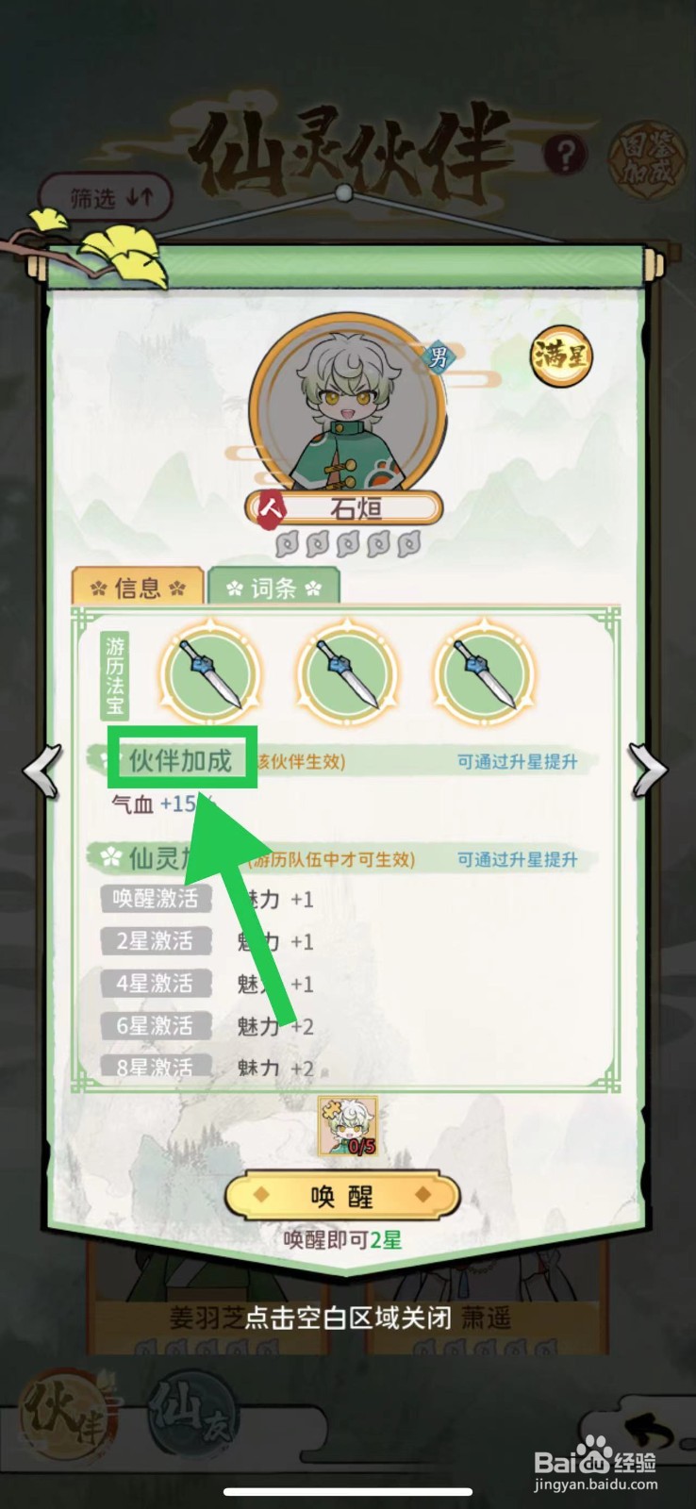
Task: Switch to the 信息 tab
Action: [x=138, y=587]
